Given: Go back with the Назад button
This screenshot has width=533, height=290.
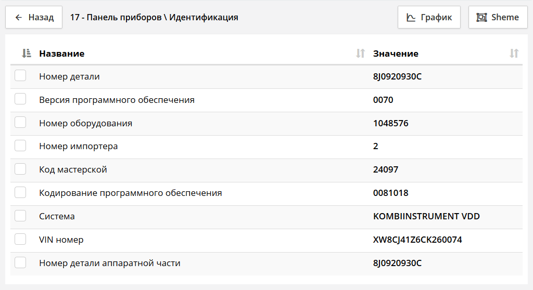Looking at the screenshot, I should (x=34, y=18).
